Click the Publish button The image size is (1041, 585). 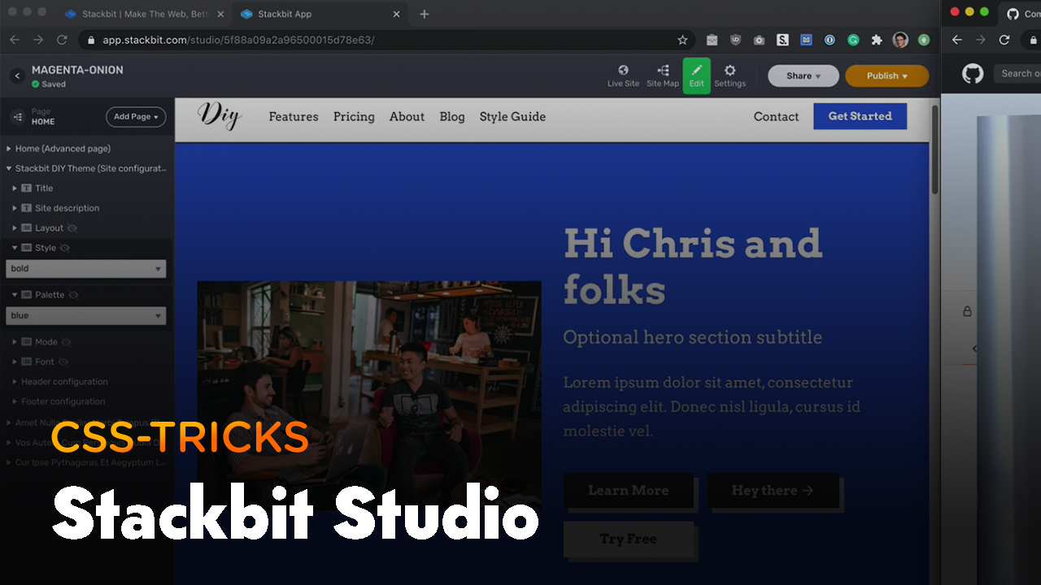pos(886,75)
